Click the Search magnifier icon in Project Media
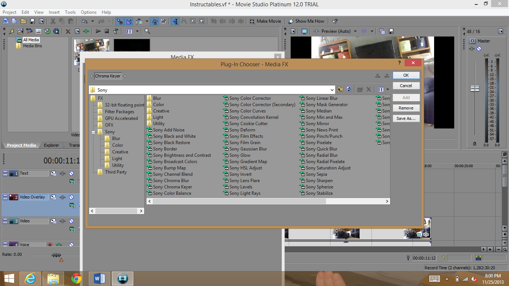This screenshot has width=509, height=286. click(148, 31)
